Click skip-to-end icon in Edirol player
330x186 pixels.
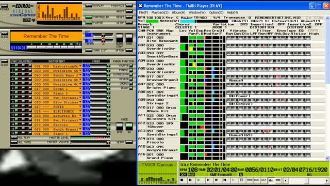72,44
